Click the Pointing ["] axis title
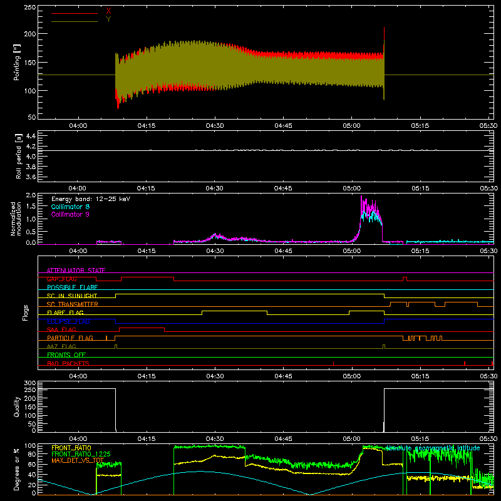 17,62
